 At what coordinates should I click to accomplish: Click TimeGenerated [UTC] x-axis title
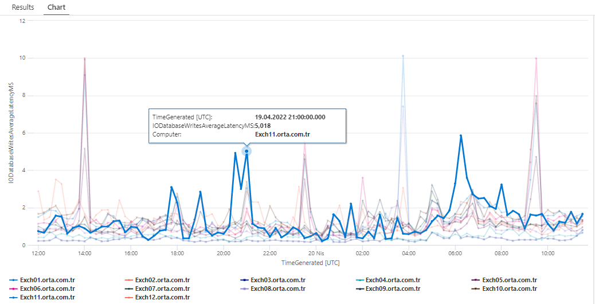click(311, 263)
